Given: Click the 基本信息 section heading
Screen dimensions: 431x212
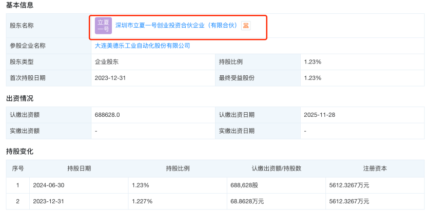Looking at the screenshot, I should (20, 5).
